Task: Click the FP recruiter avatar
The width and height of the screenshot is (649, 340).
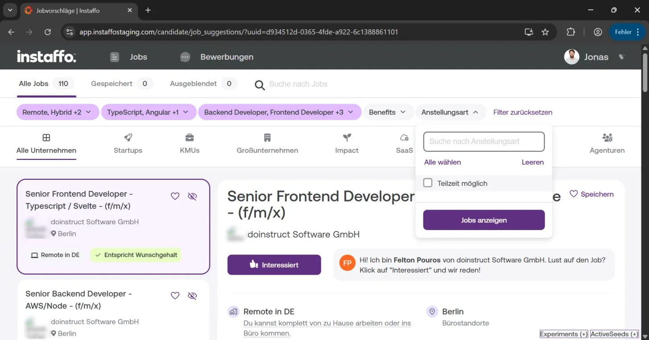Action: point(347,263)
